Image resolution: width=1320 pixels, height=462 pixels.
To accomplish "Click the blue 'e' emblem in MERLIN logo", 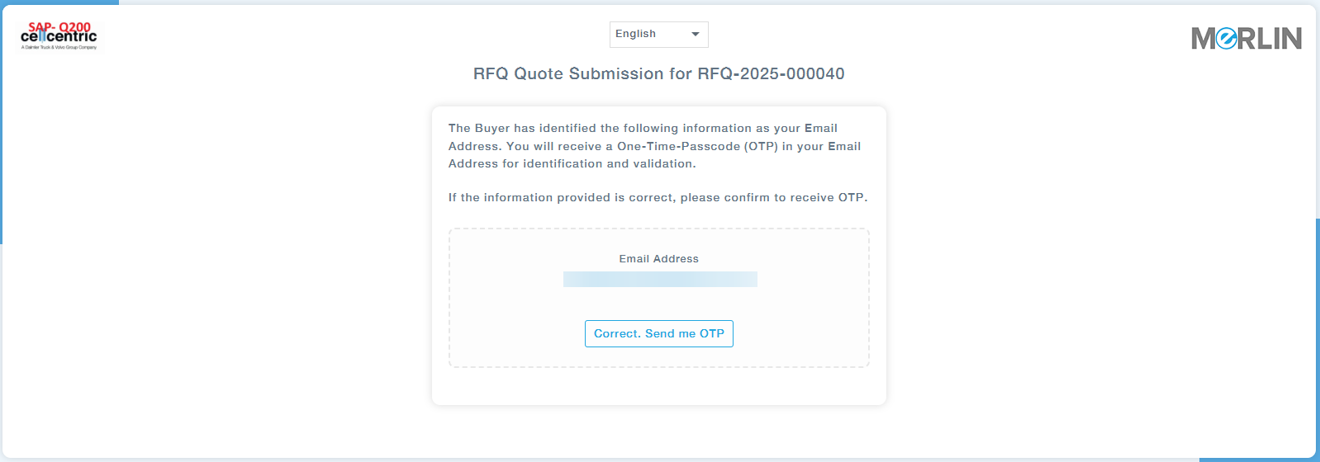I will (1227, 39).
